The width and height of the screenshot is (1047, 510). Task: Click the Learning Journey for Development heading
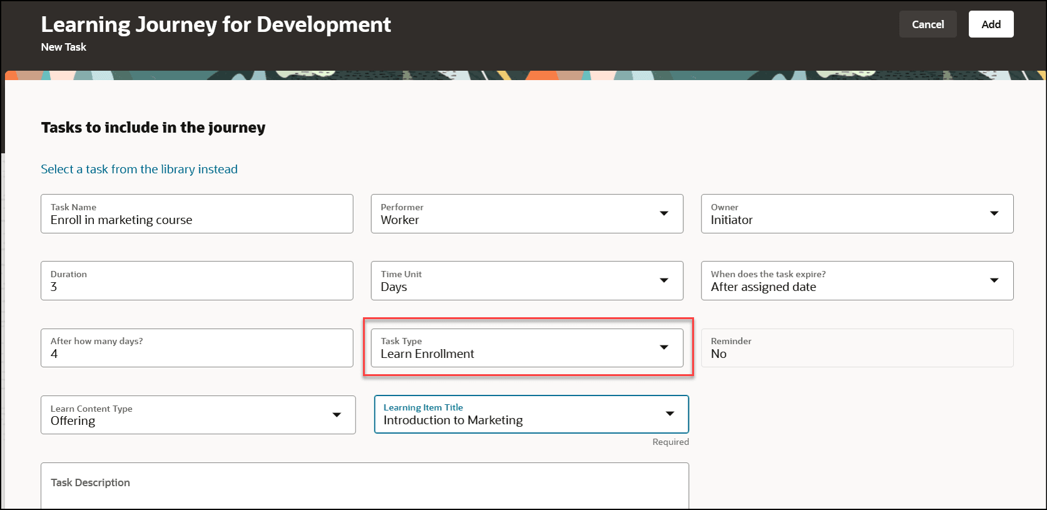click(216, 24)
